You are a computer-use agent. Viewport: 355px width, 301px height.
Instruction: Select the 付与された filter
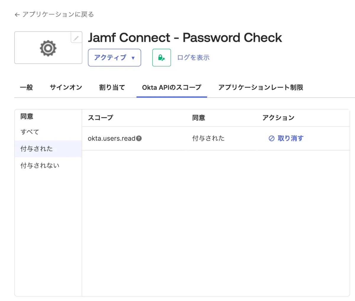click(37, 149)
